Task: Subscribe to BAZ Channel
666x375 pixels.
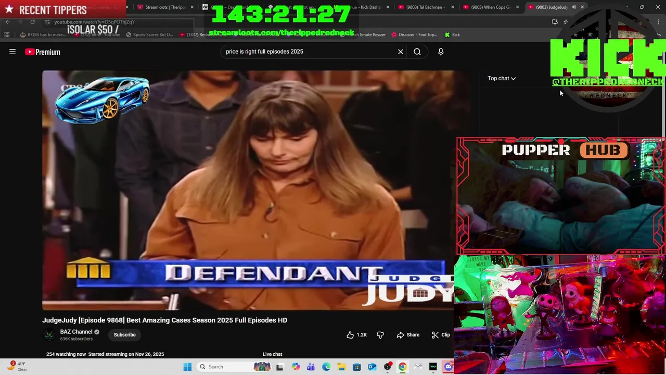Action: tap(125, 335)
